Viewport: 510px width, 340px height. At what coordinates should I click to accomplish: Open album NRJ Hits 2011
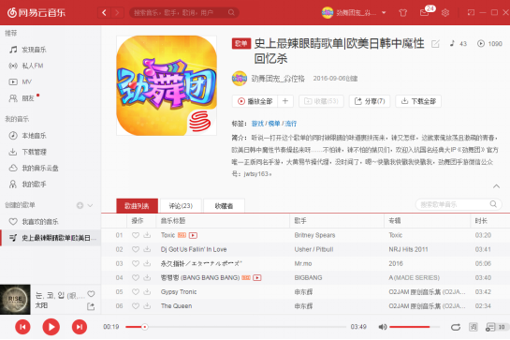[409, 249]
